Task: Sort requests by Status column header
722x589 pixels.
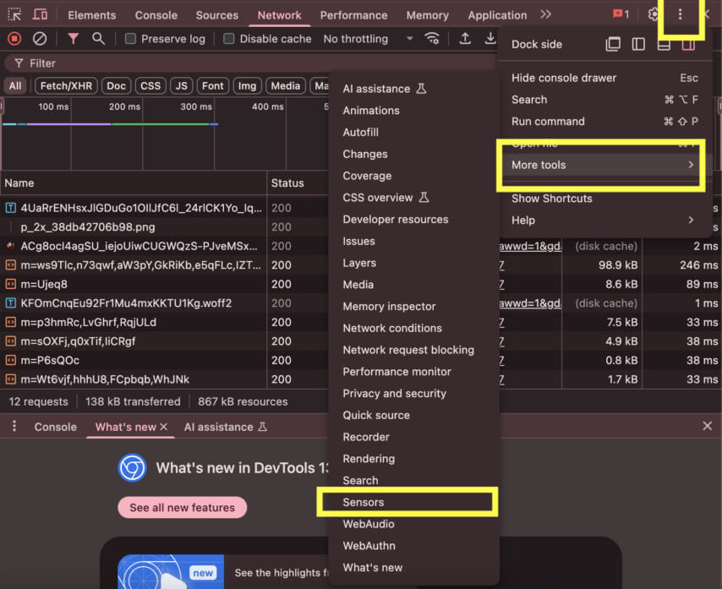Action: pyautogui.click(x=297, y=183)
